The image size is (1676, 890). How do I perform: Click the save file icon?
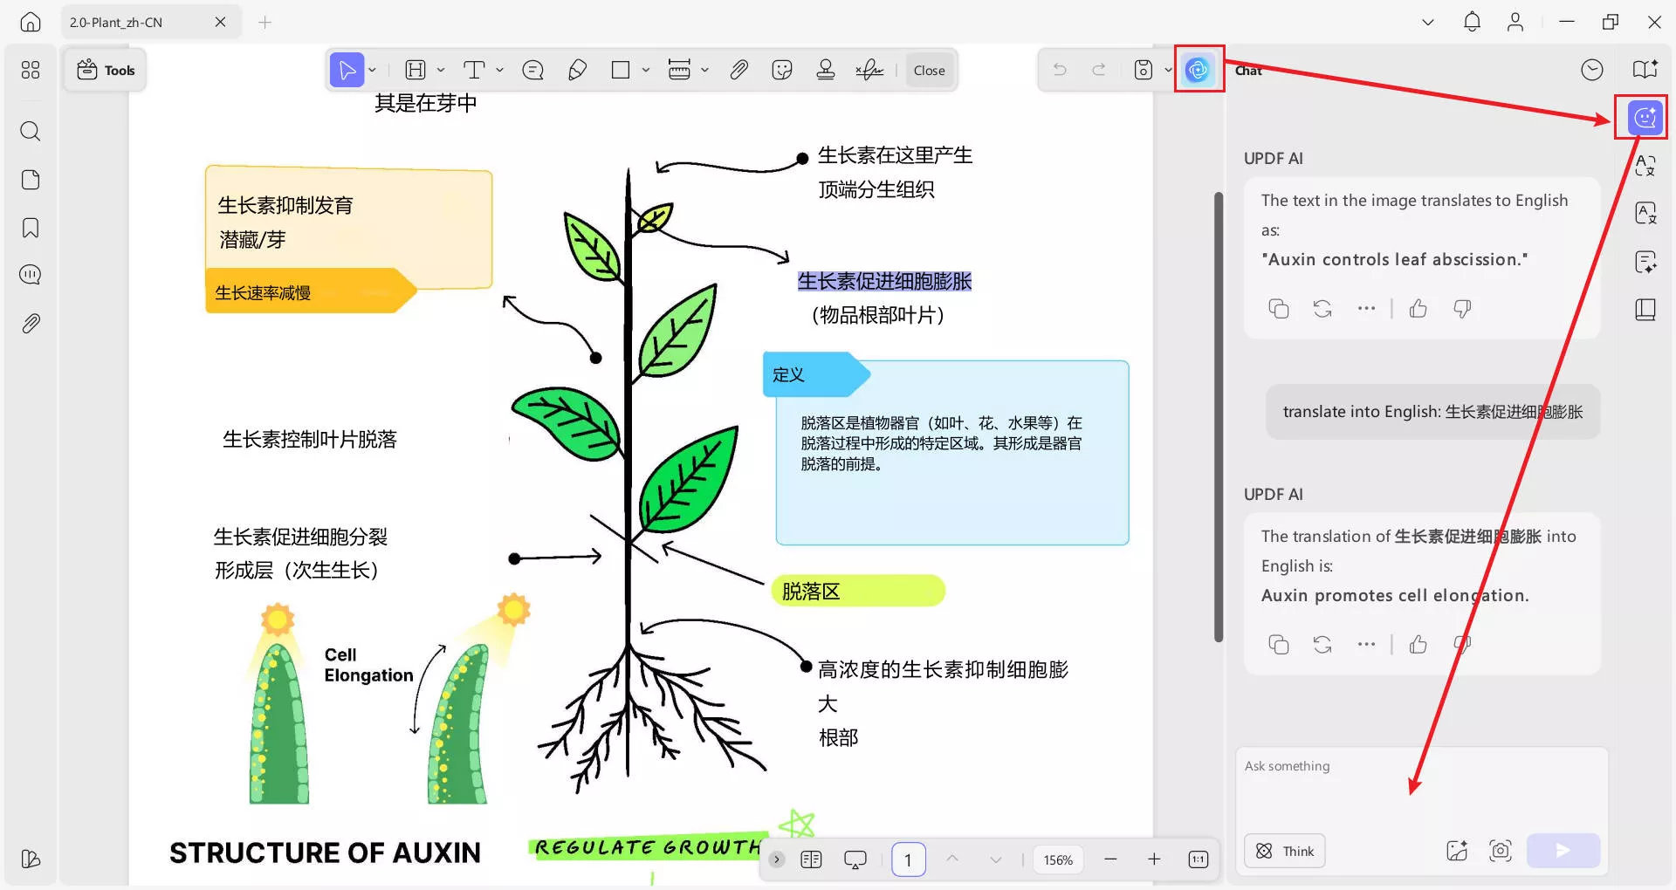[x=1143, y=70]
